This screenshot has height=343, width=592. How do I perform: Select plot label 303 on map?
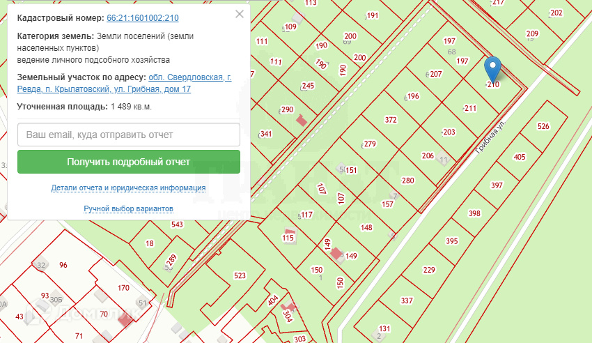pos(299,339)
